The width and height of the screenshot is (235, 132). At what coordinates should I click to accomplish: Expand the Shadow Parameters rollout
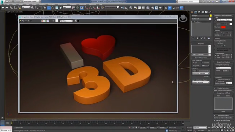tap(223, 88)
